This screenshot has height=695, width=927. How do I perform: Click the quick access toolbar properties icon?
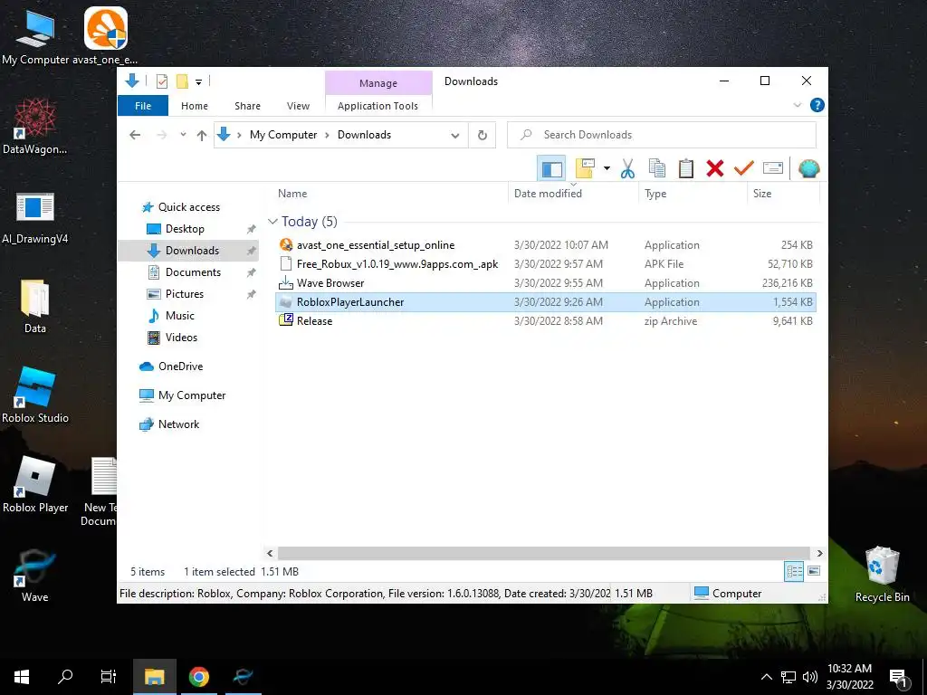[x=162, y=81]
